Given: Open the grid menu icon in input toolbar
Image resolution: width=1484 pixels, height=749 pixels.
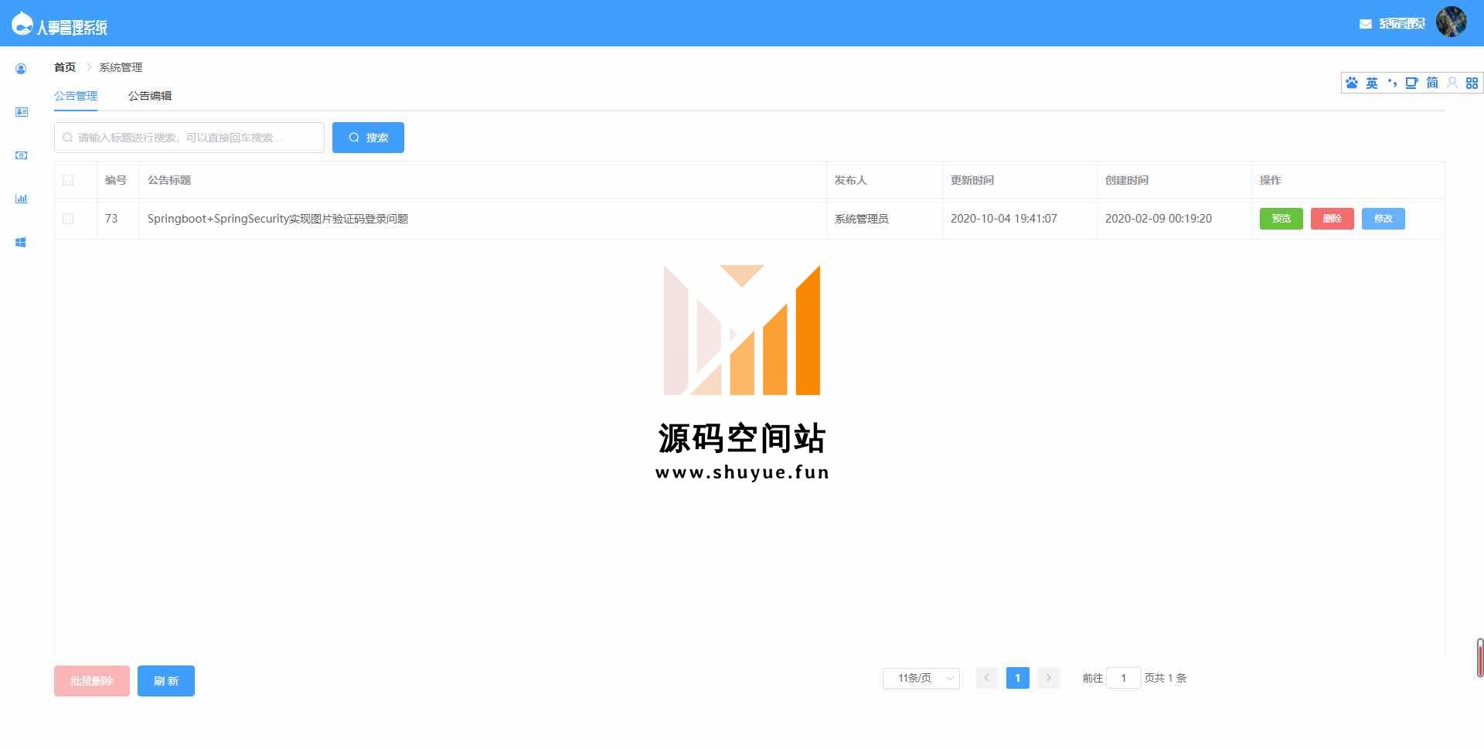Looking at the screenshot, I should [x=1472, y=83].
